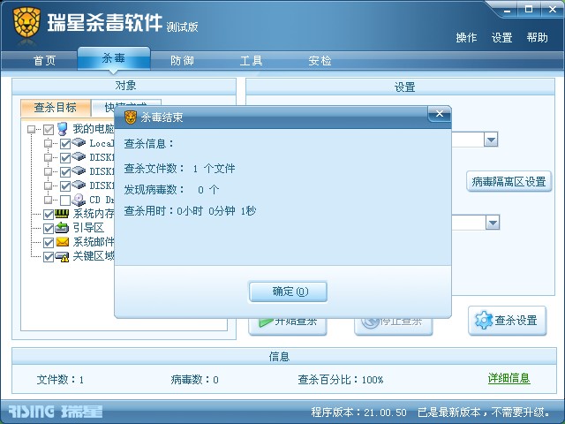Click the 查杀文件数 result line
This screenshot has width=565, height=424.
(179, 169)
